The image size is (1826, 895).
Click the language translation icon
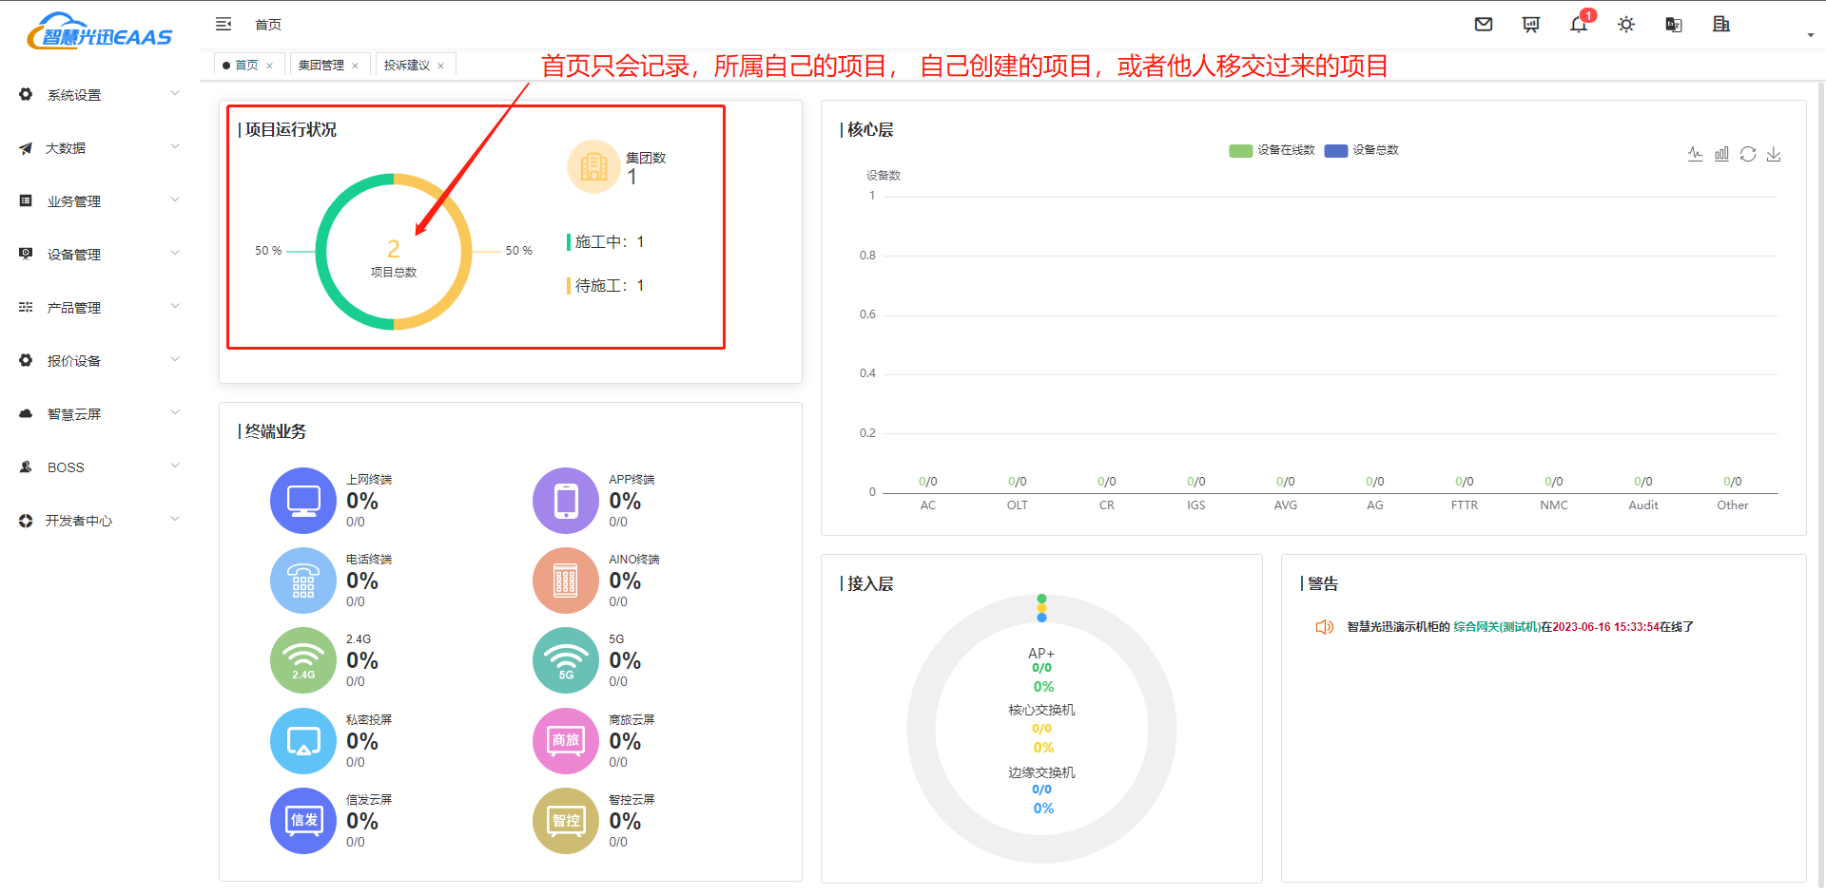(1674, 25)
